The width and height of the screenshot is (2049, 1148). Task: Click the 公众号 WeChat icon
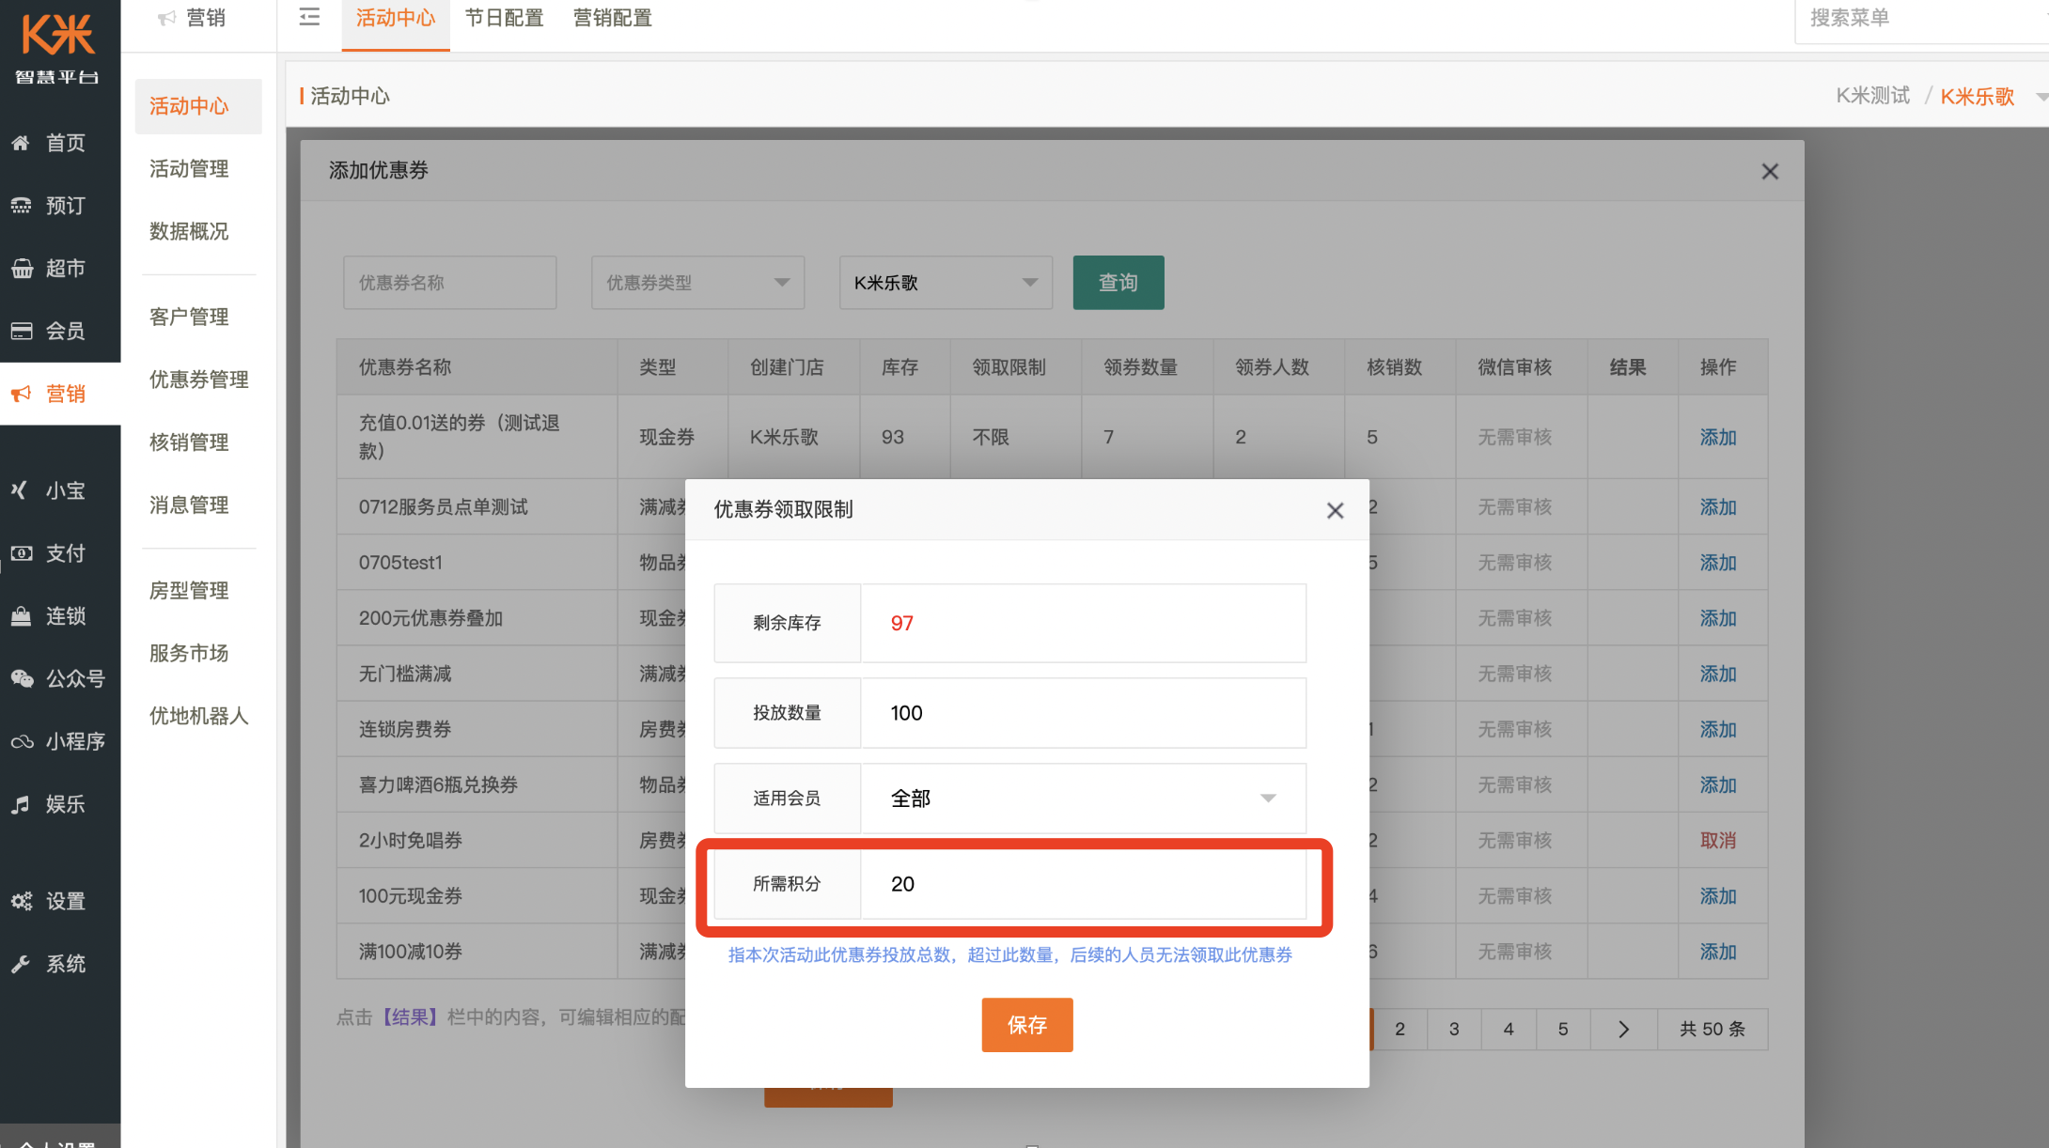click(x=22, y=678)
